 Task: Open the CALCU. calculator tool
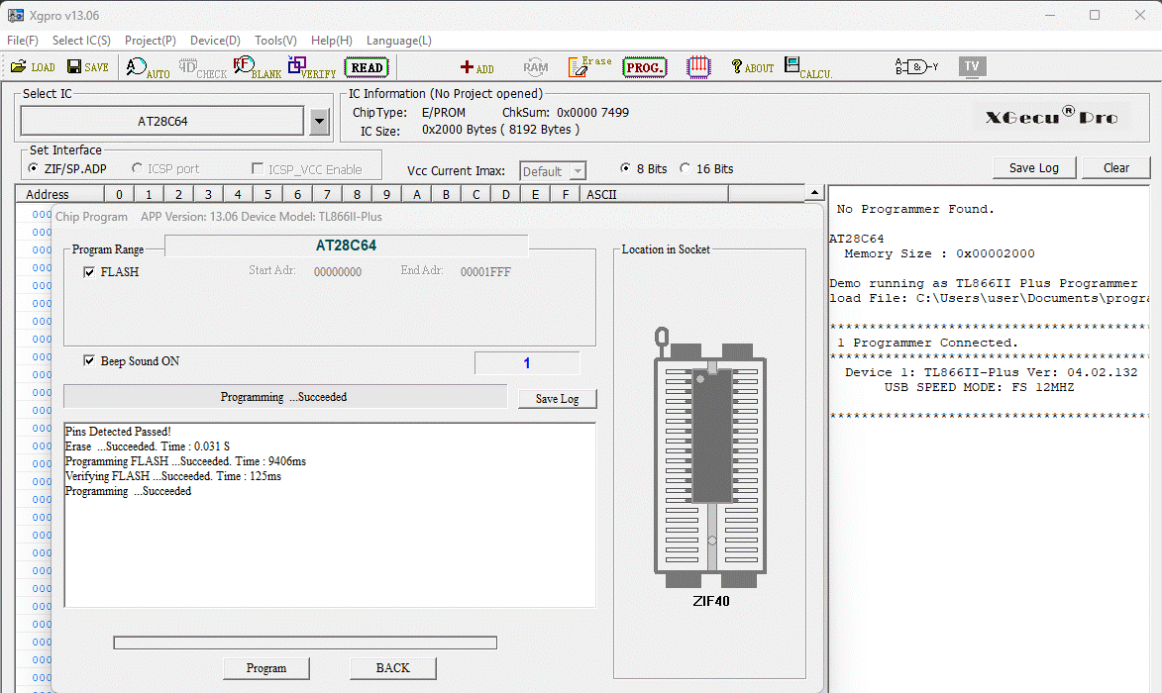pyautogui.click(x=807, y=67)
